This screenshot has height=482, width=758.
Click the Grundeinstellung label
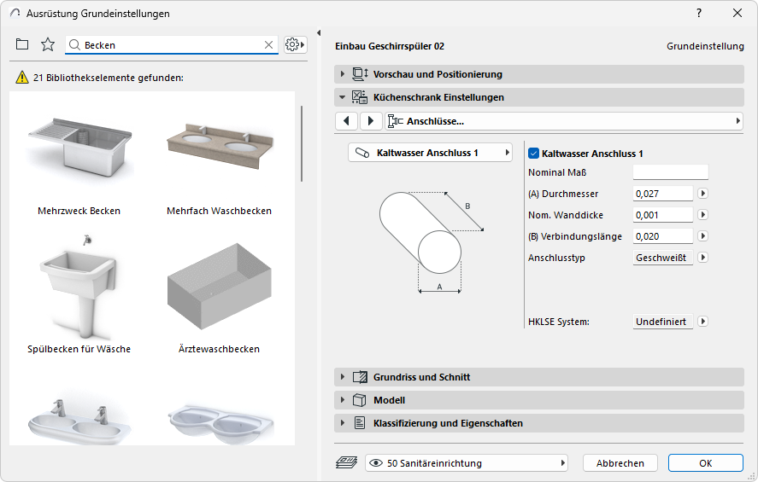pos(705,46)
